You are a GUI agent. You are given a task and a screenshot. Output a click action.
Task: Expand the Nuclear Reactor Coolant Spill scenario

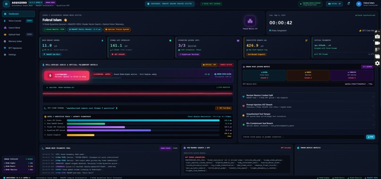click(308, 97)
